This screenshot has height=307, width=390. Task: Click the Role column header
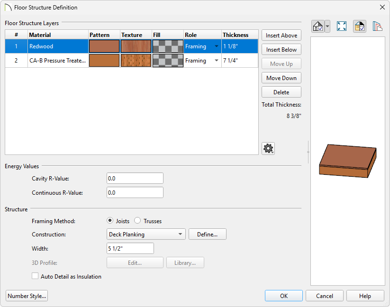click(202, 35)
